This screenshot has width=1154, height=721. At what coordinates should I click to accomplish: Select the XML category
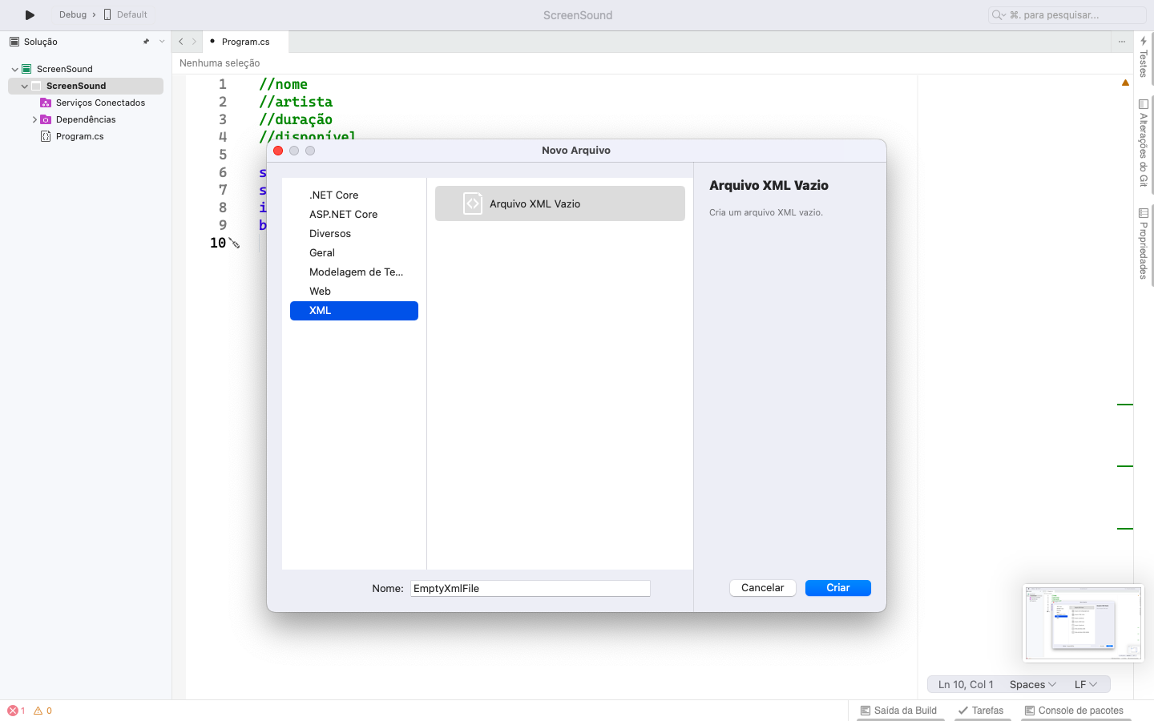point(354,311)
